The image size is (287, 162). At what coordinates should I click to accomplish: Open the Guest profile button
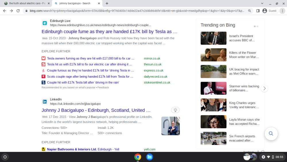click(x=270, y=11)
